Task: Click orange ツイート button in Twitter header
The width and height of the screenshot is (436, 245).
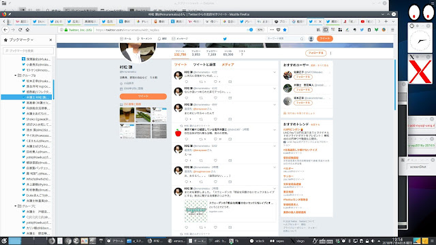Action: (325, 39)
